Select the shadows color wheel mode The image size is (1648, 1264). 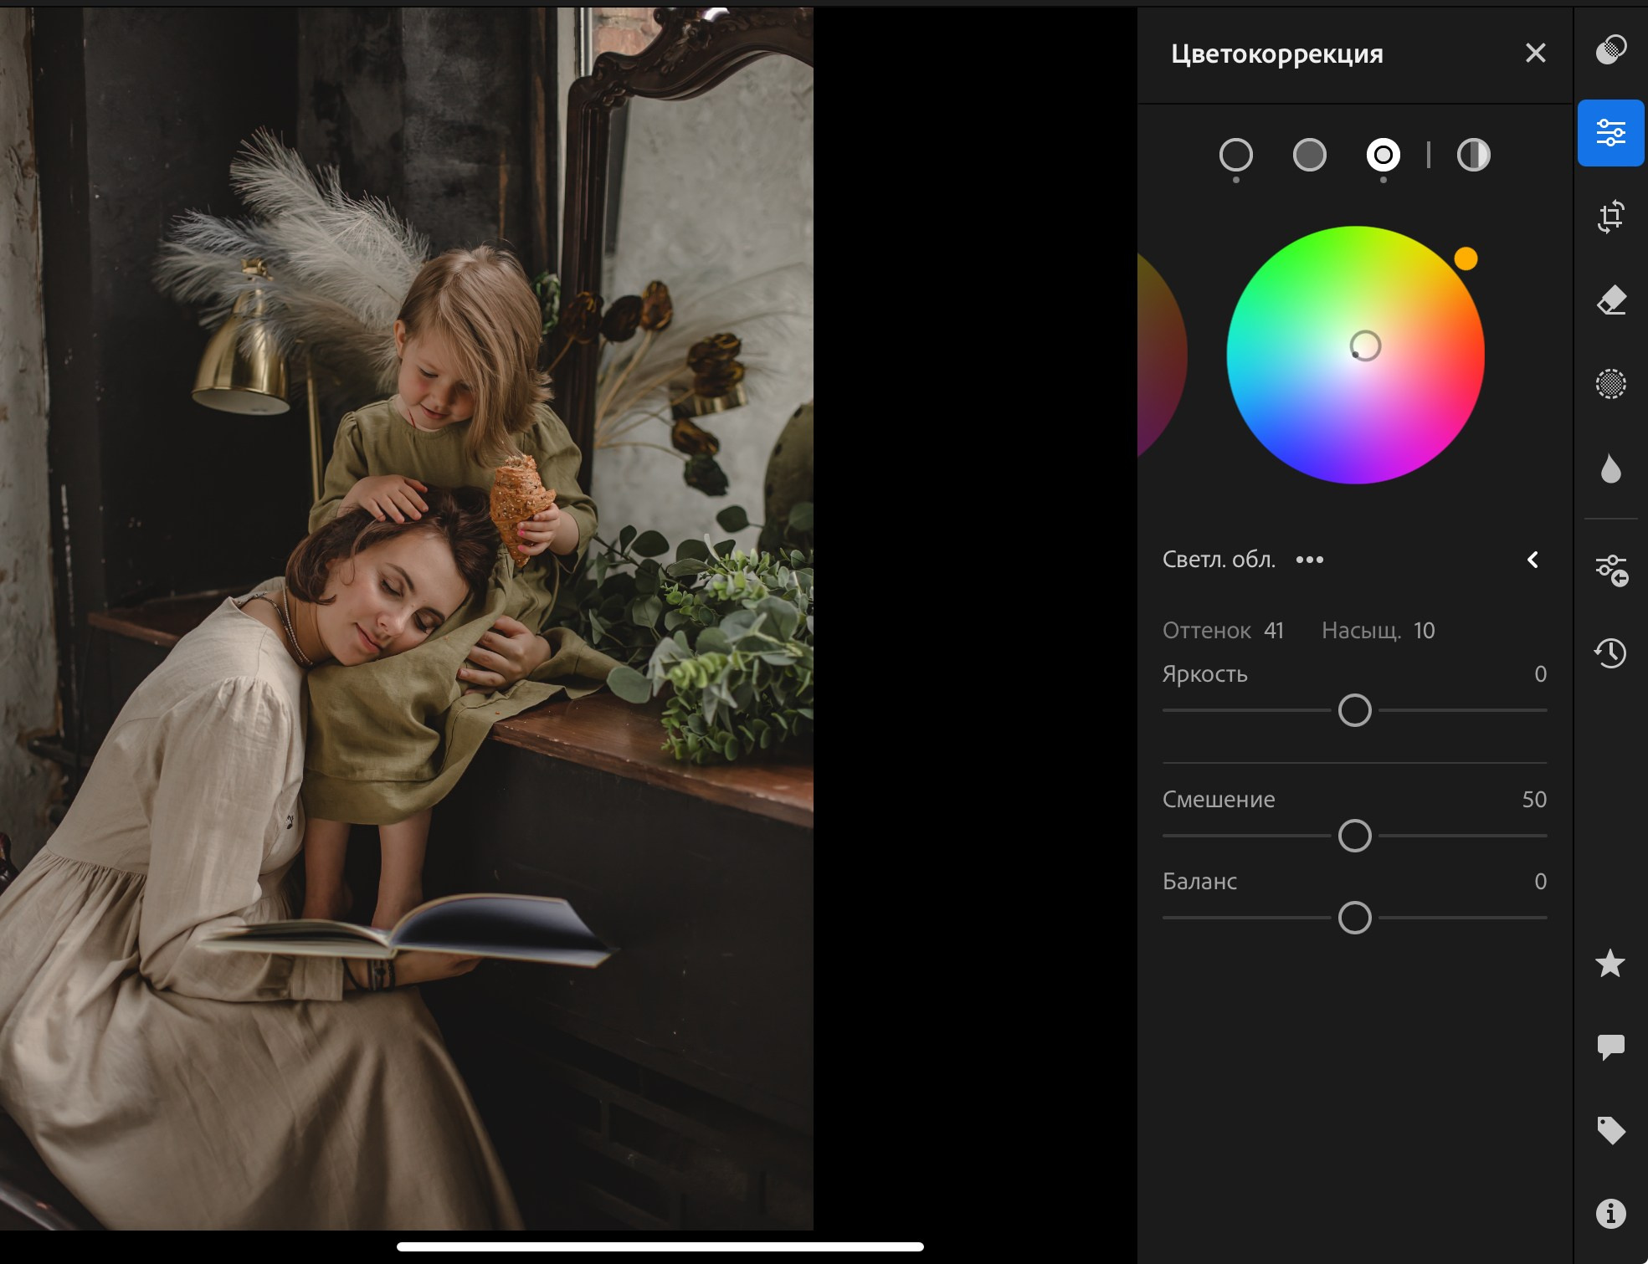[1235, 155]
